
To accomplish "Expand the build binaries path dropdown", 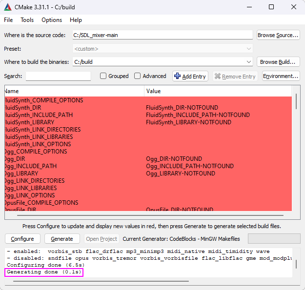I will tap(248, 62).
